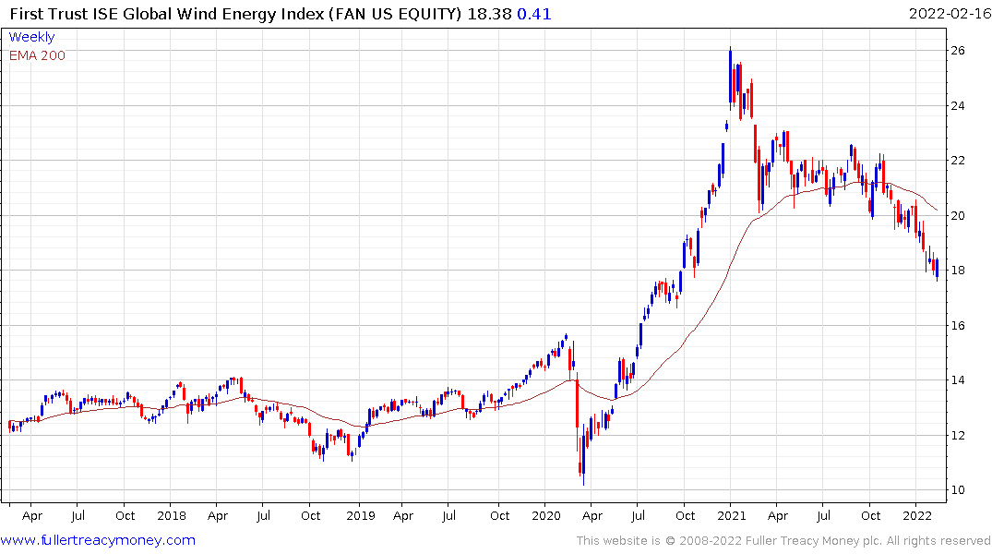Click the latest candle near 18

937,269
